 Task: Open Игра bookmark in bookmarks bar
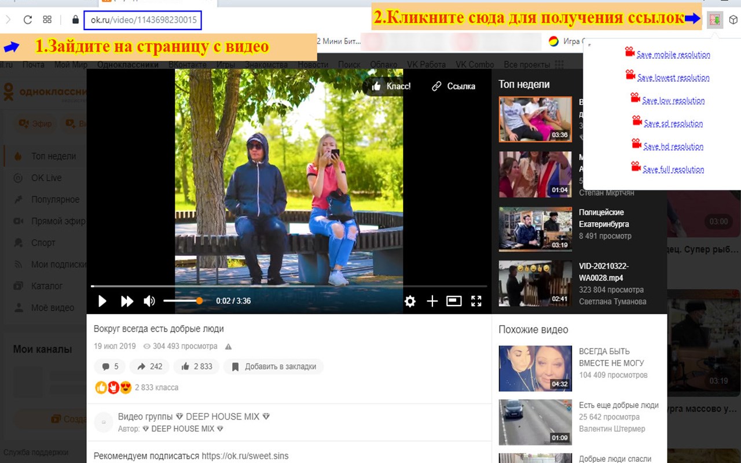[x=567, y=41]
